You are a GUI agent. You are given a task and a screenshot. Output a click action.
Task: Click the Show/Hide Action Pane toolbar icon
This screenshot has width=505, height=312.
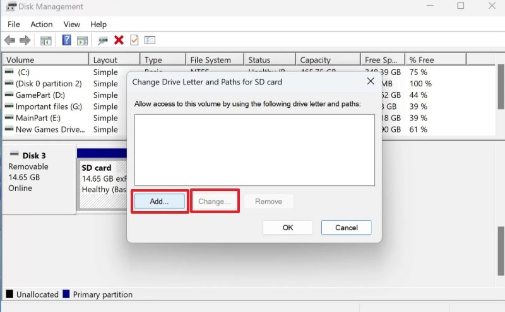coord(83,40)
